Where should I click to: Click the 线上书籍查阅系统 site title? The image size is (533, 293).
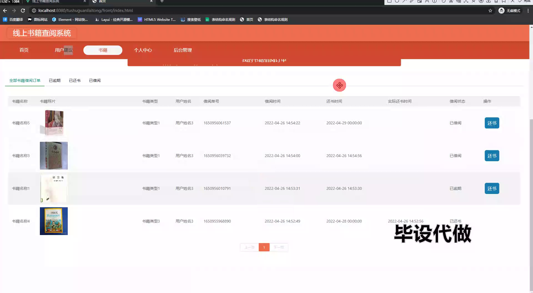click(x=42, y=33)
